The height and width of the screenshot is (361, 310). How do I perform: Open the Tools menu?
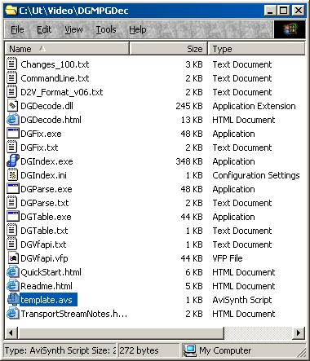coord(106,29)
